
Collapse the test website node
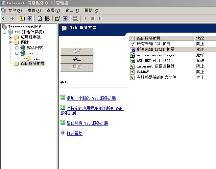(x=17, y=53)
